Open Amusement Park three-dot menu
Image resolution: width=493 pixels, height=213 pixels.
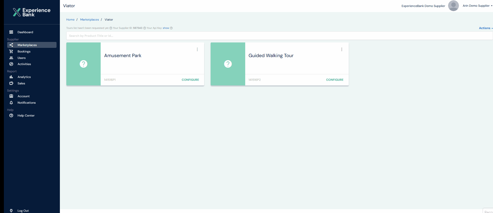pos(197,49)
